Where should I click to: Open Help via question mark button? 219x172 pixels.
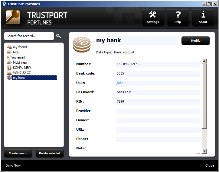(x=178, y=17)
